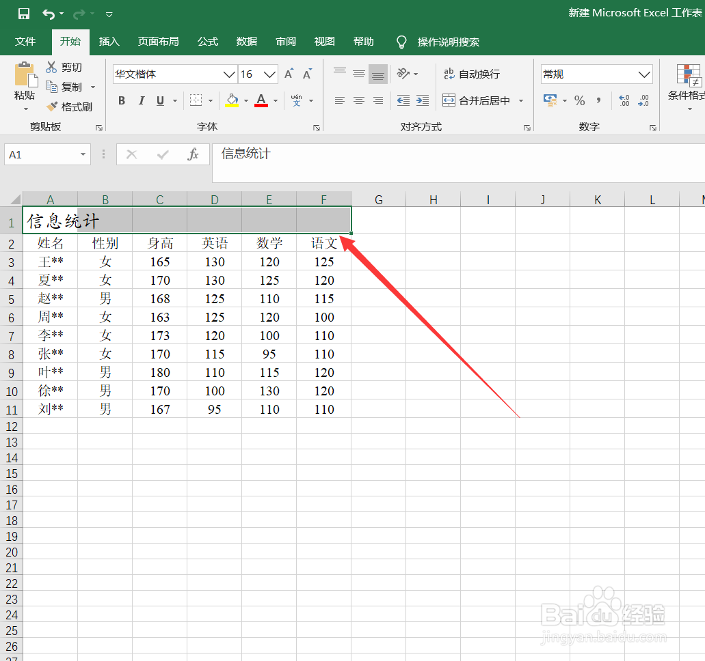
Task: Click 复制 copy button
Action: pos(64,87)
